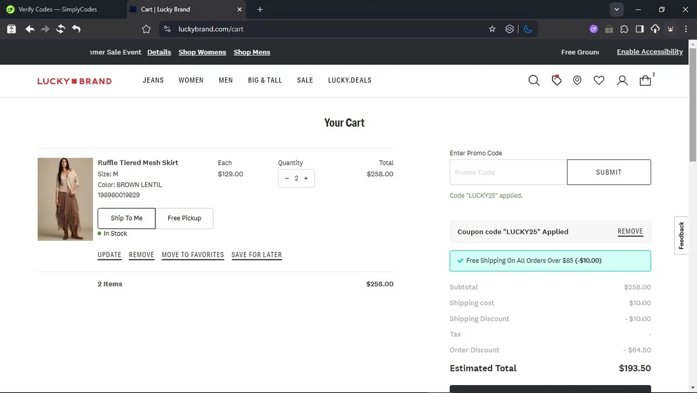Open the JEANS navigation menu
This screenshot has width=697, height=393.
[x=153, y=80]
